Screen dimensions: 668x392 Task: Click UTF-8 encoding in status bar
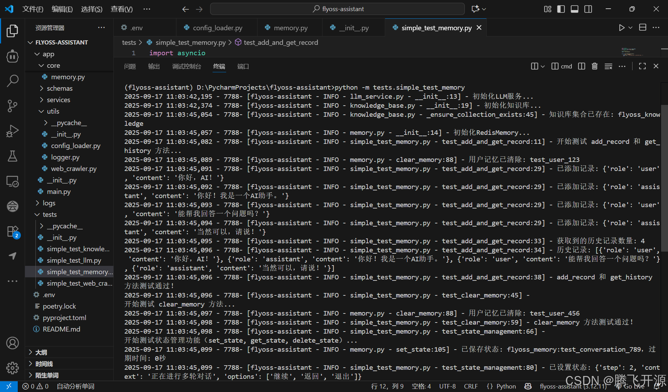point(447,386)
